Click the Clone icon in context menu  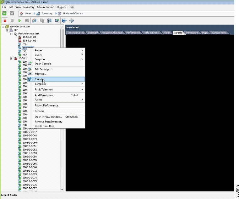[30, 79]
